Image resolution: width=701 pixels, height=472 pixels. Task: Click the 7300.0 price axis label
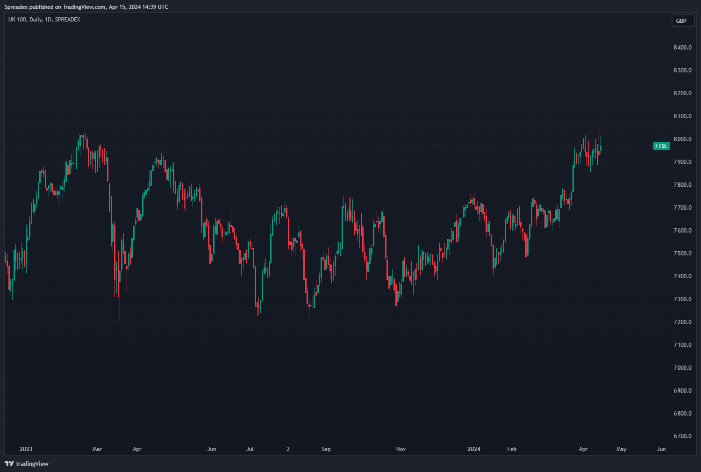click(x=682, y=299)
